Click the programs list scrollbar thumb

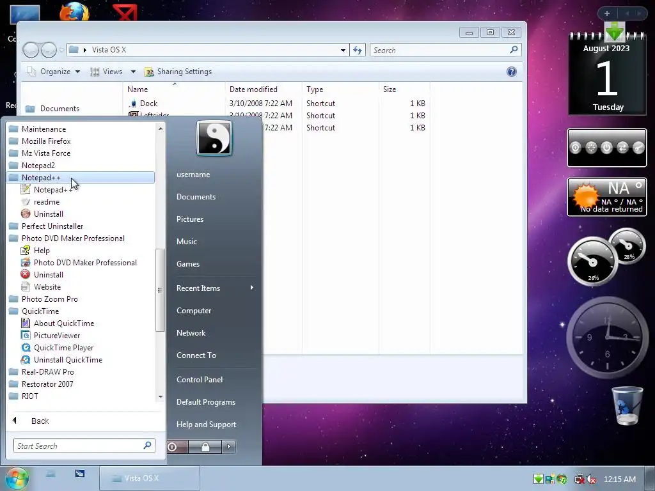(160, 290)
